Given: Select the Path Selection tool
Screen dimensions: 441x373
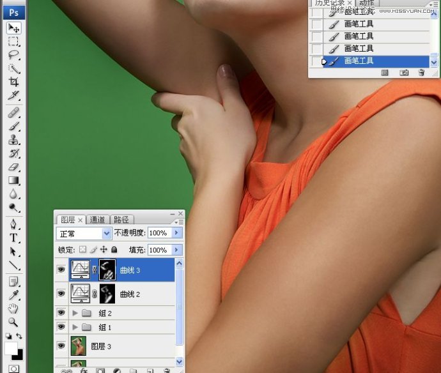Looking at the screenshot, I should coord(13,251).
